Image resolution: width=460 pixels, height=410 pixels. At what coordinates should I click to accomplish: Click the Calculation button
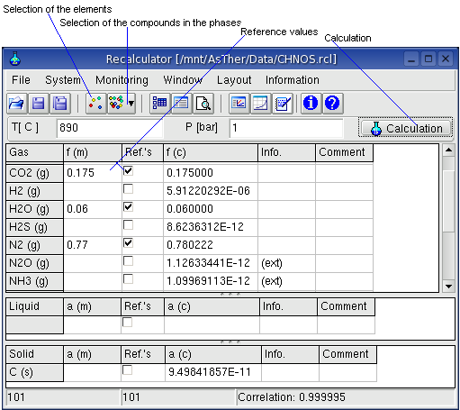406,128
